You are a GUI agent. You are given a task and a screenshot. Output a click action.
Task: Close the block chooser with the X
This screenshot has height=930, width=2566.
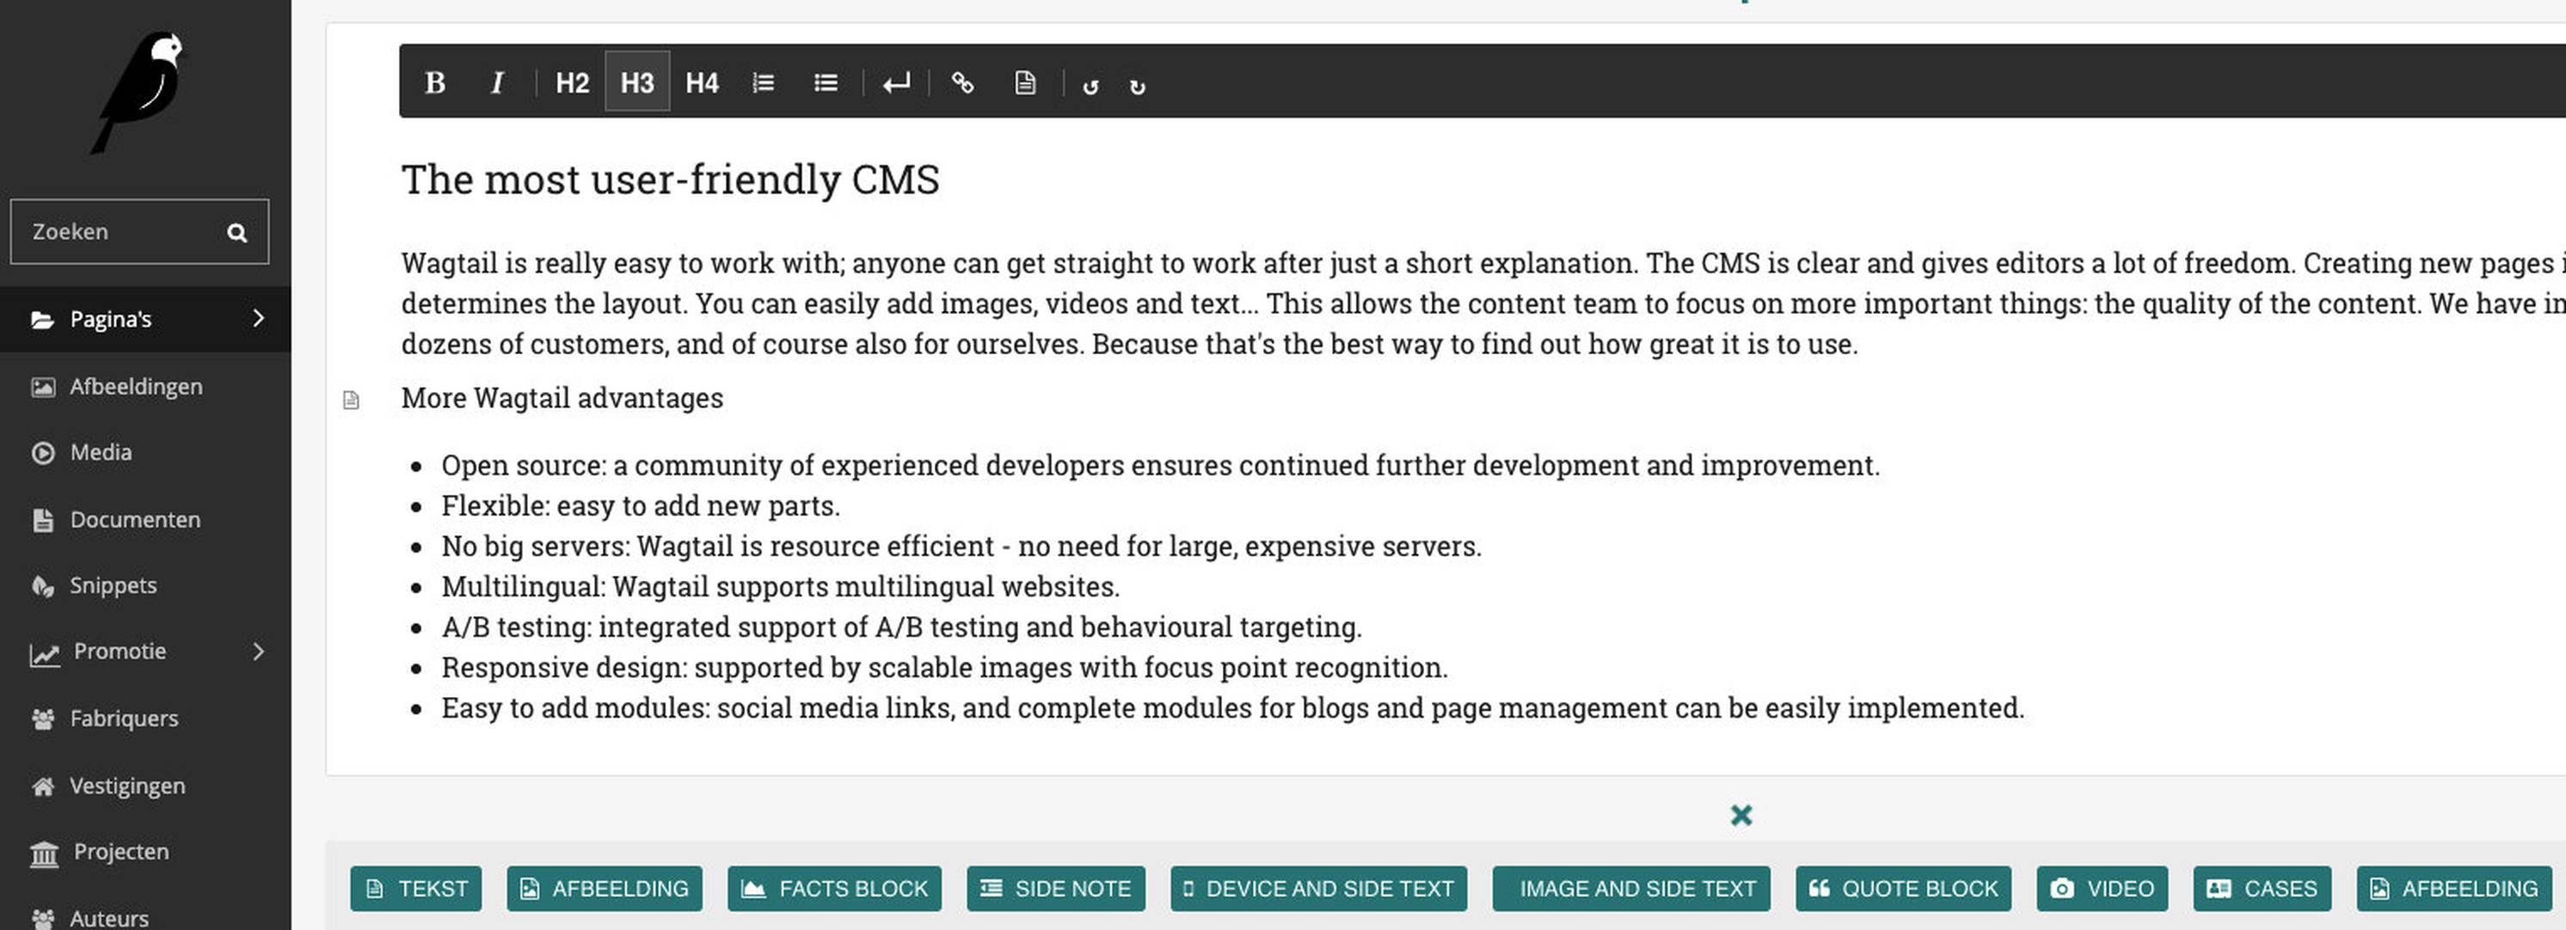coord(1741,816)
